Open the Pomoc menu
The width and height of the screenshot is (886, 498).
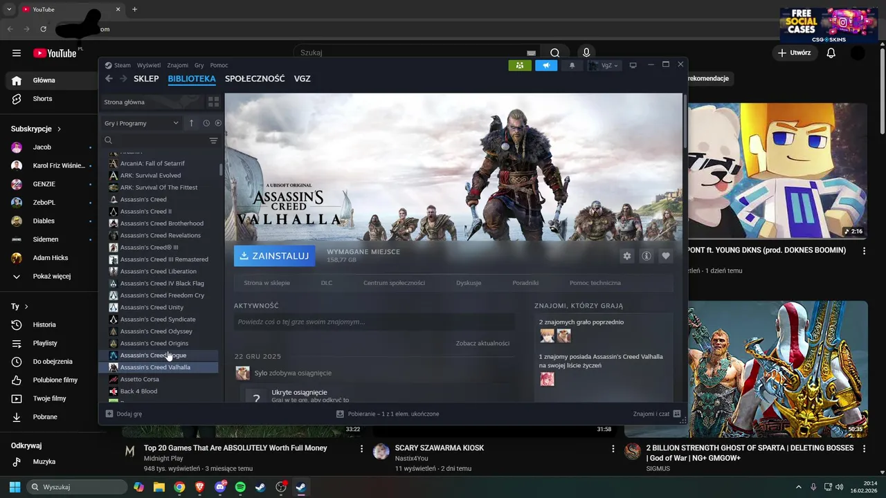(219, 65)
